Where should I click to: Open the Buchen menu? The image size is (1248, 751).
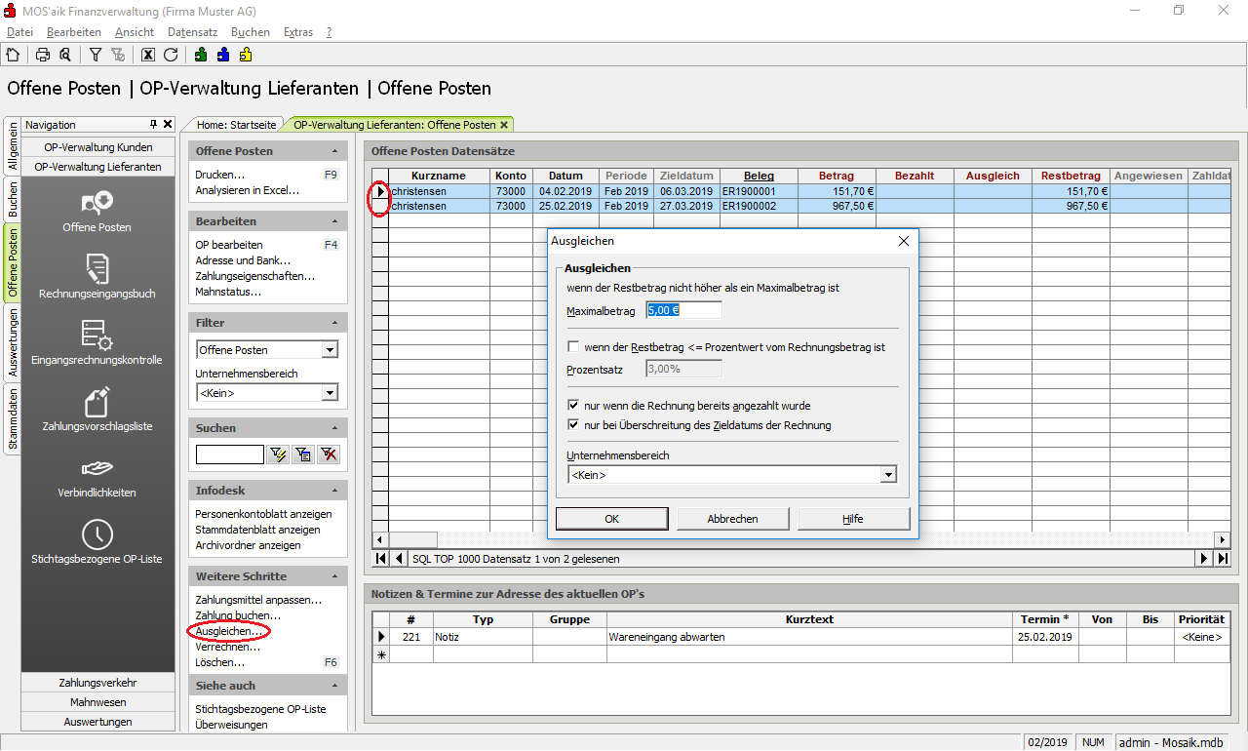(x=251, y=32)
